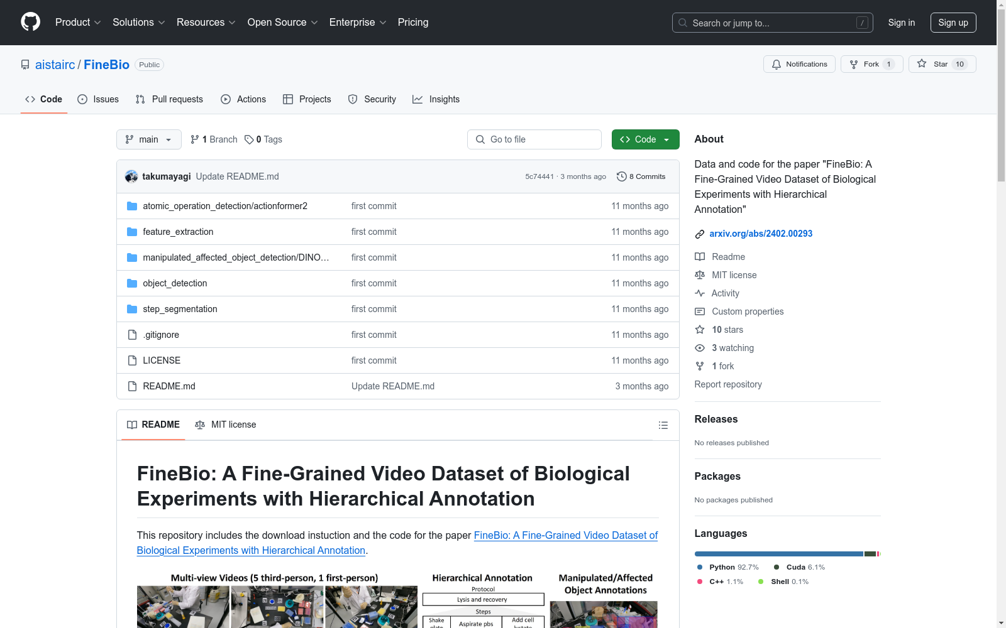Click the Search or jump to field
Screen dimensions: 1006x628
773,23
